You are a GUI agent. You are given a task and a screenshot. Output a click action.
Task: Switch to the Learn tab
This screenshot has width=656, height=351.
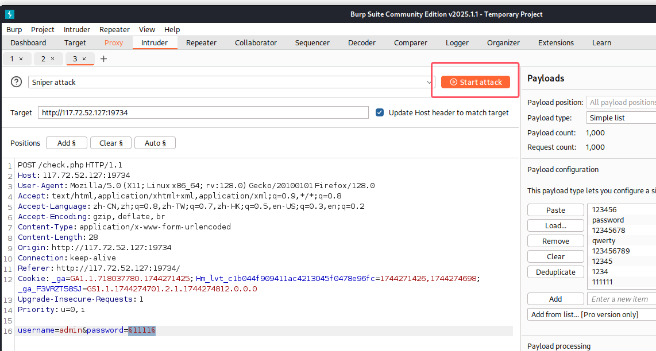click(601, 42)
